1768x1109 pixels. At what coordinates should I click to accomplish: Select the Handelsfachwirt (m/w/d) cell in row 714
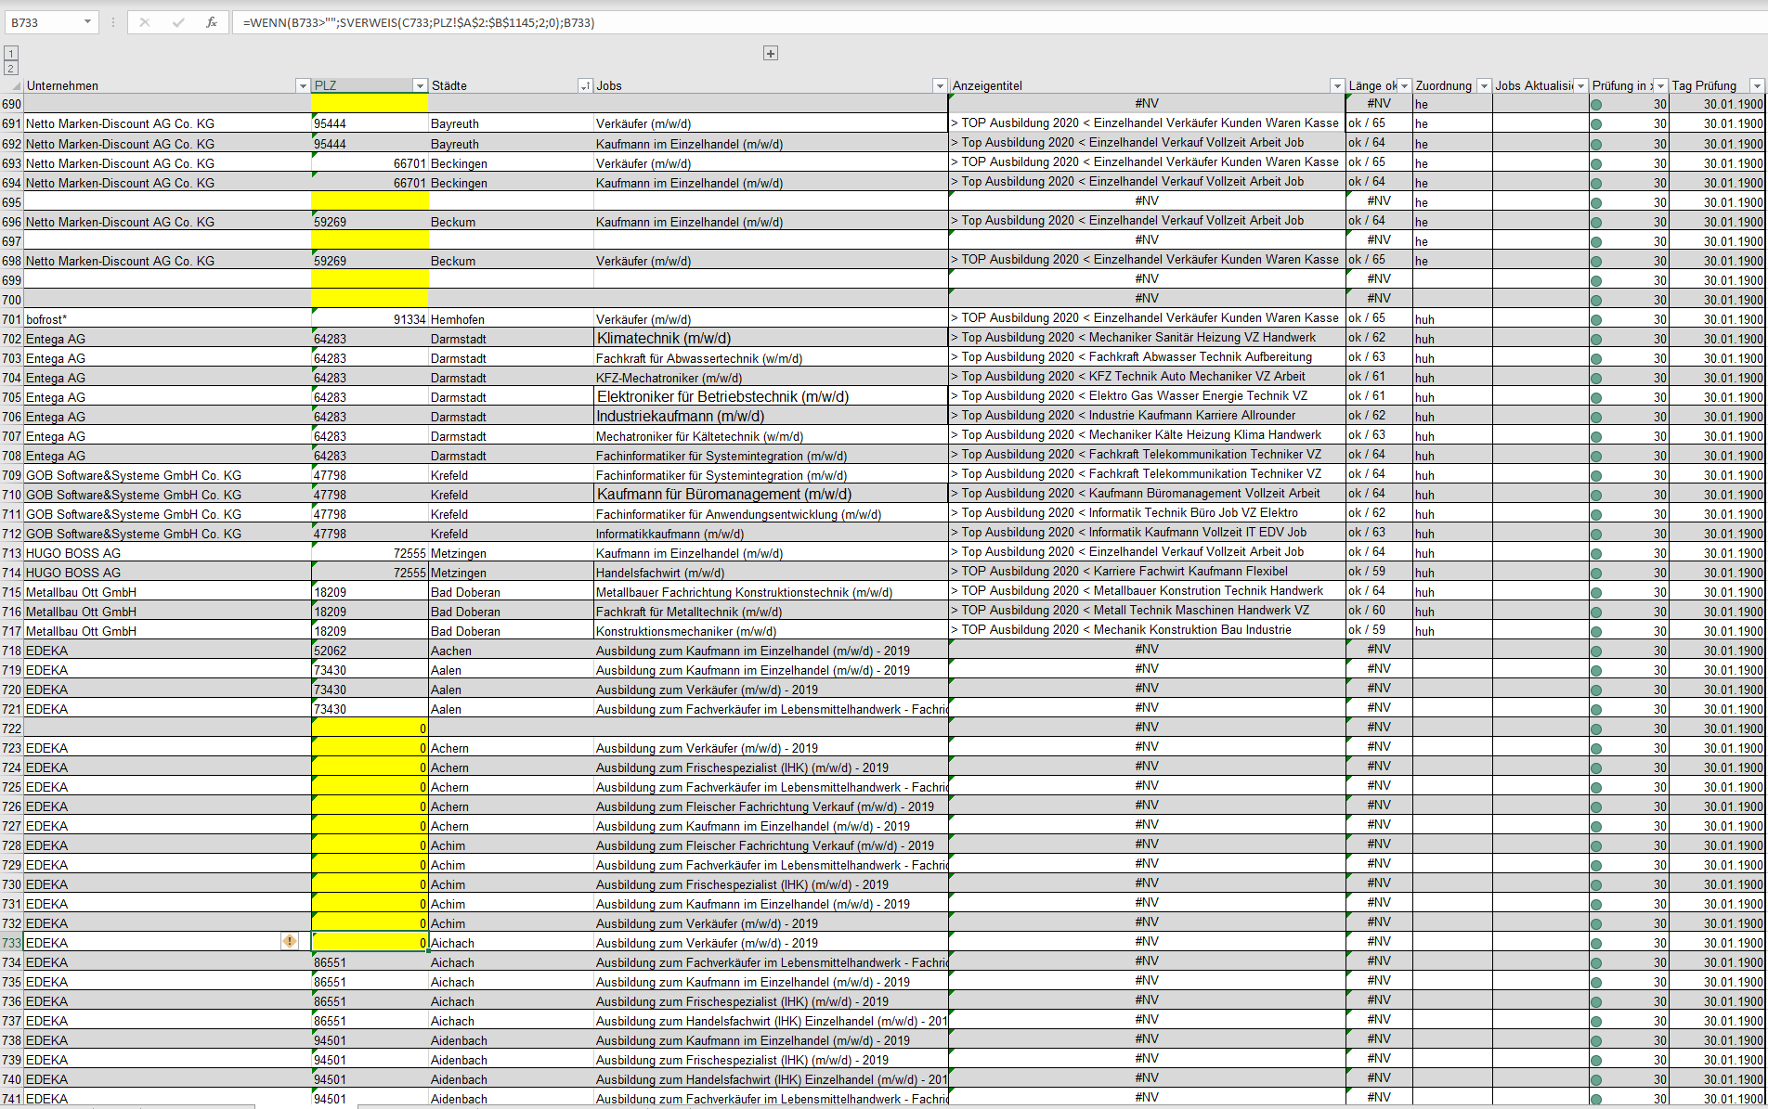(x=771, y=573)
